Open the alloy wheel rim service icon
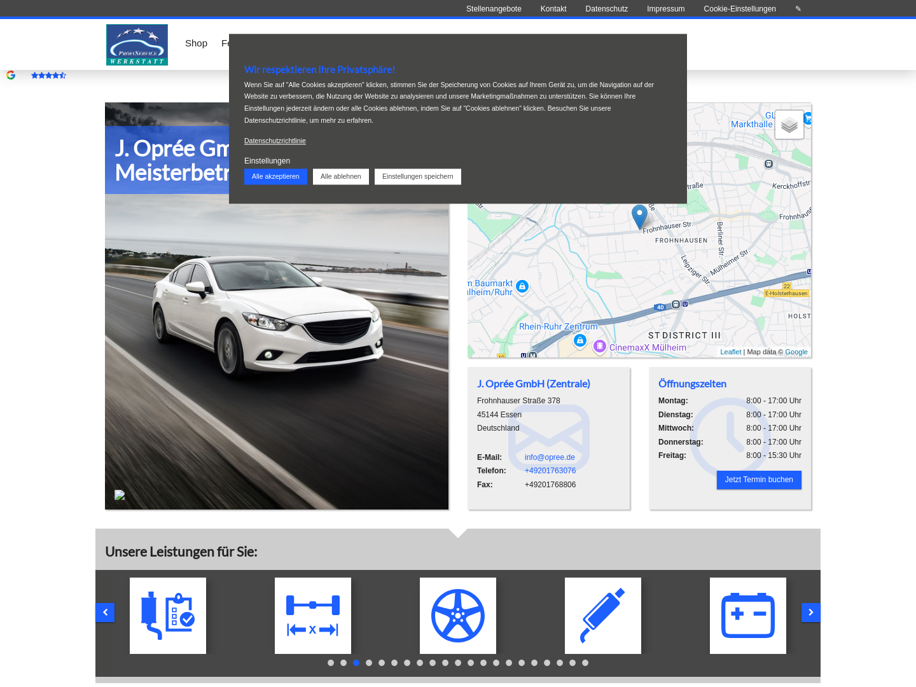 tap(458, 616)
